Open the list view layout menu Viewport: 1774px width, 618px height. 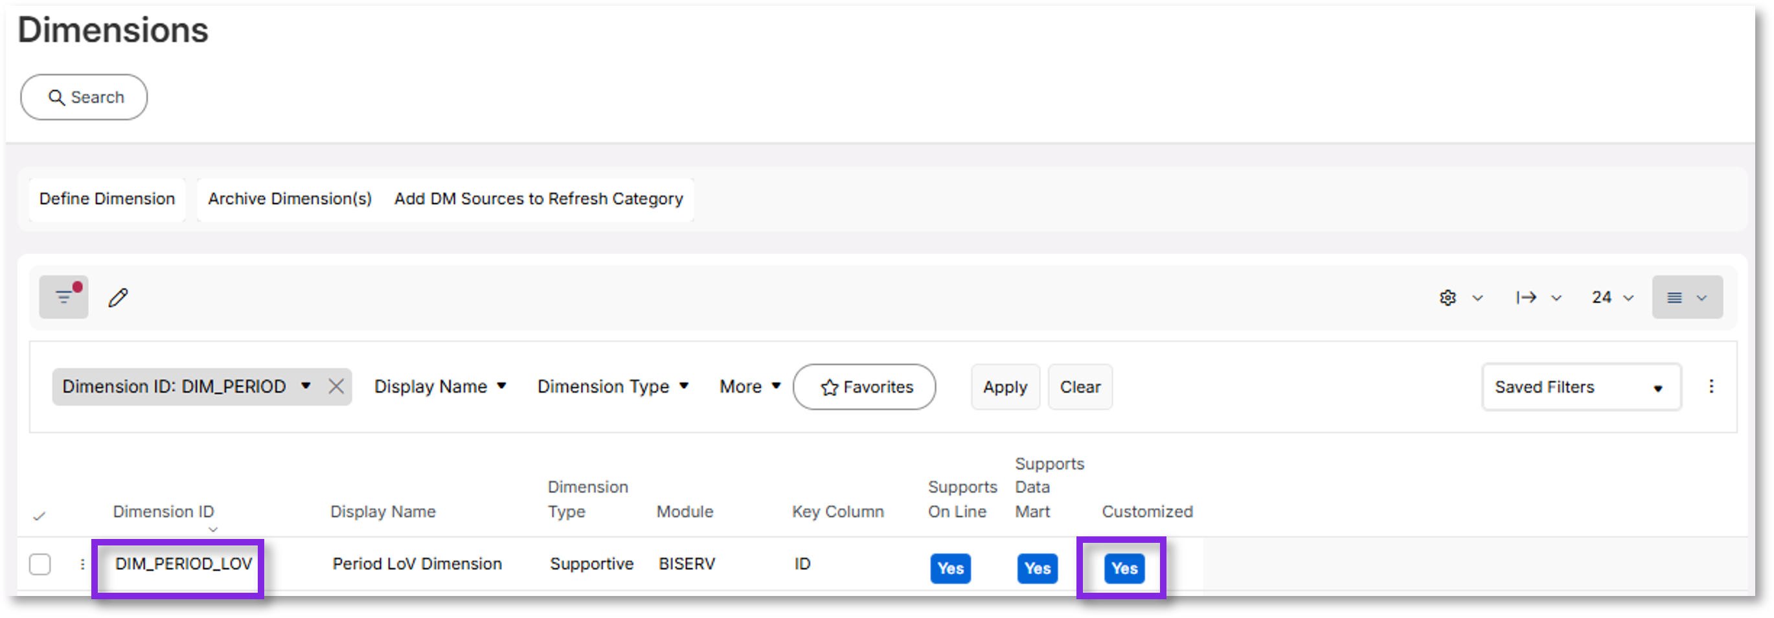[1687, 297]
